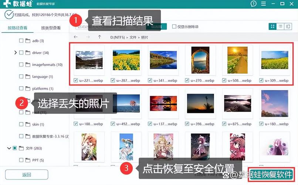Expand the driver folder node
Image resolution: width=298 pixels, height=185 pixels.
pos(16,53)
